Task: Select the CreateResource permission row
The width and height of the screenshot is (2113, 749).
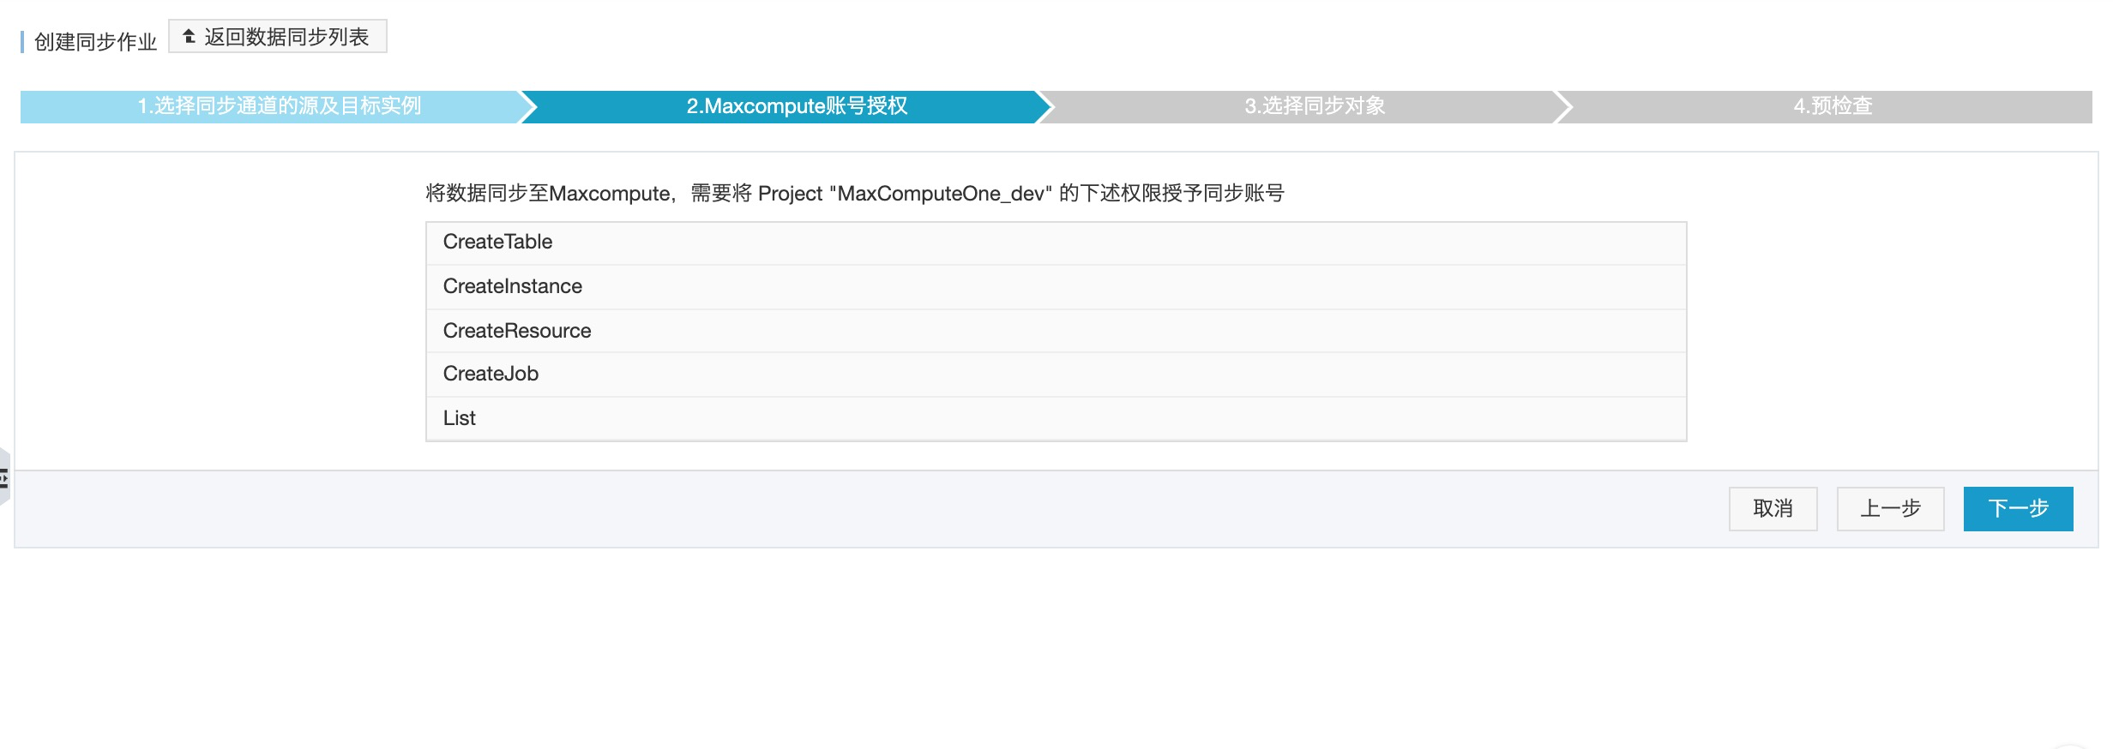Action: click(x=1056, y=331)
